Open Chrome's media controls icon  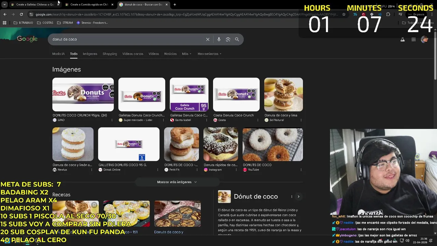pyautogui.click(x=400, y=14)
